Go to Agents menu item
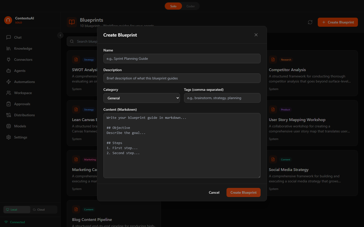Viewport: 364px width, 227px height. point(30,71)
